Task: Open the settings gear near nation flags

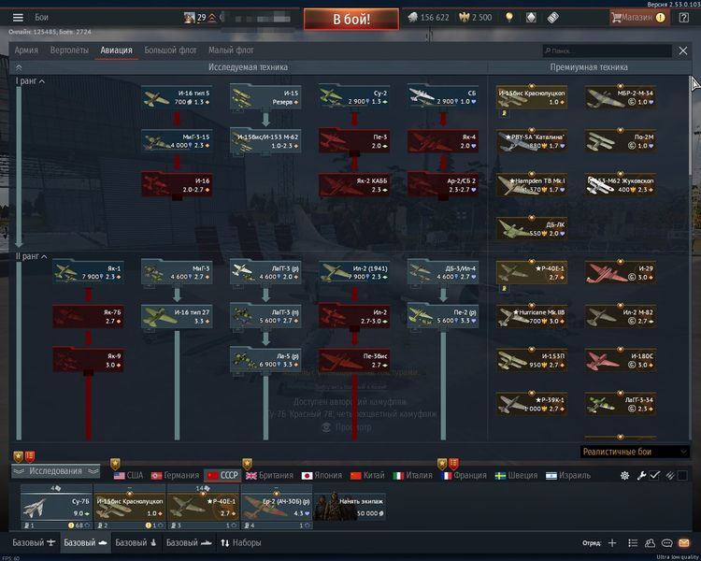Action: [x=625, y=475]
